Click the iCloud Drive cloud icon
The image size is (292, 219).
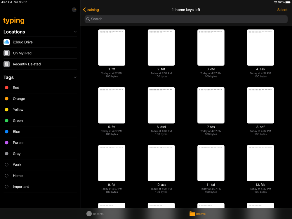(6, 42)
